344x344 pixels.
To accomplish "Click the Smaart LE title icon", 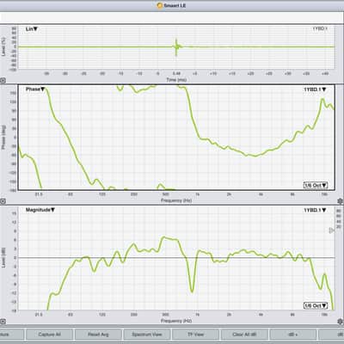I will coord(160,5).
